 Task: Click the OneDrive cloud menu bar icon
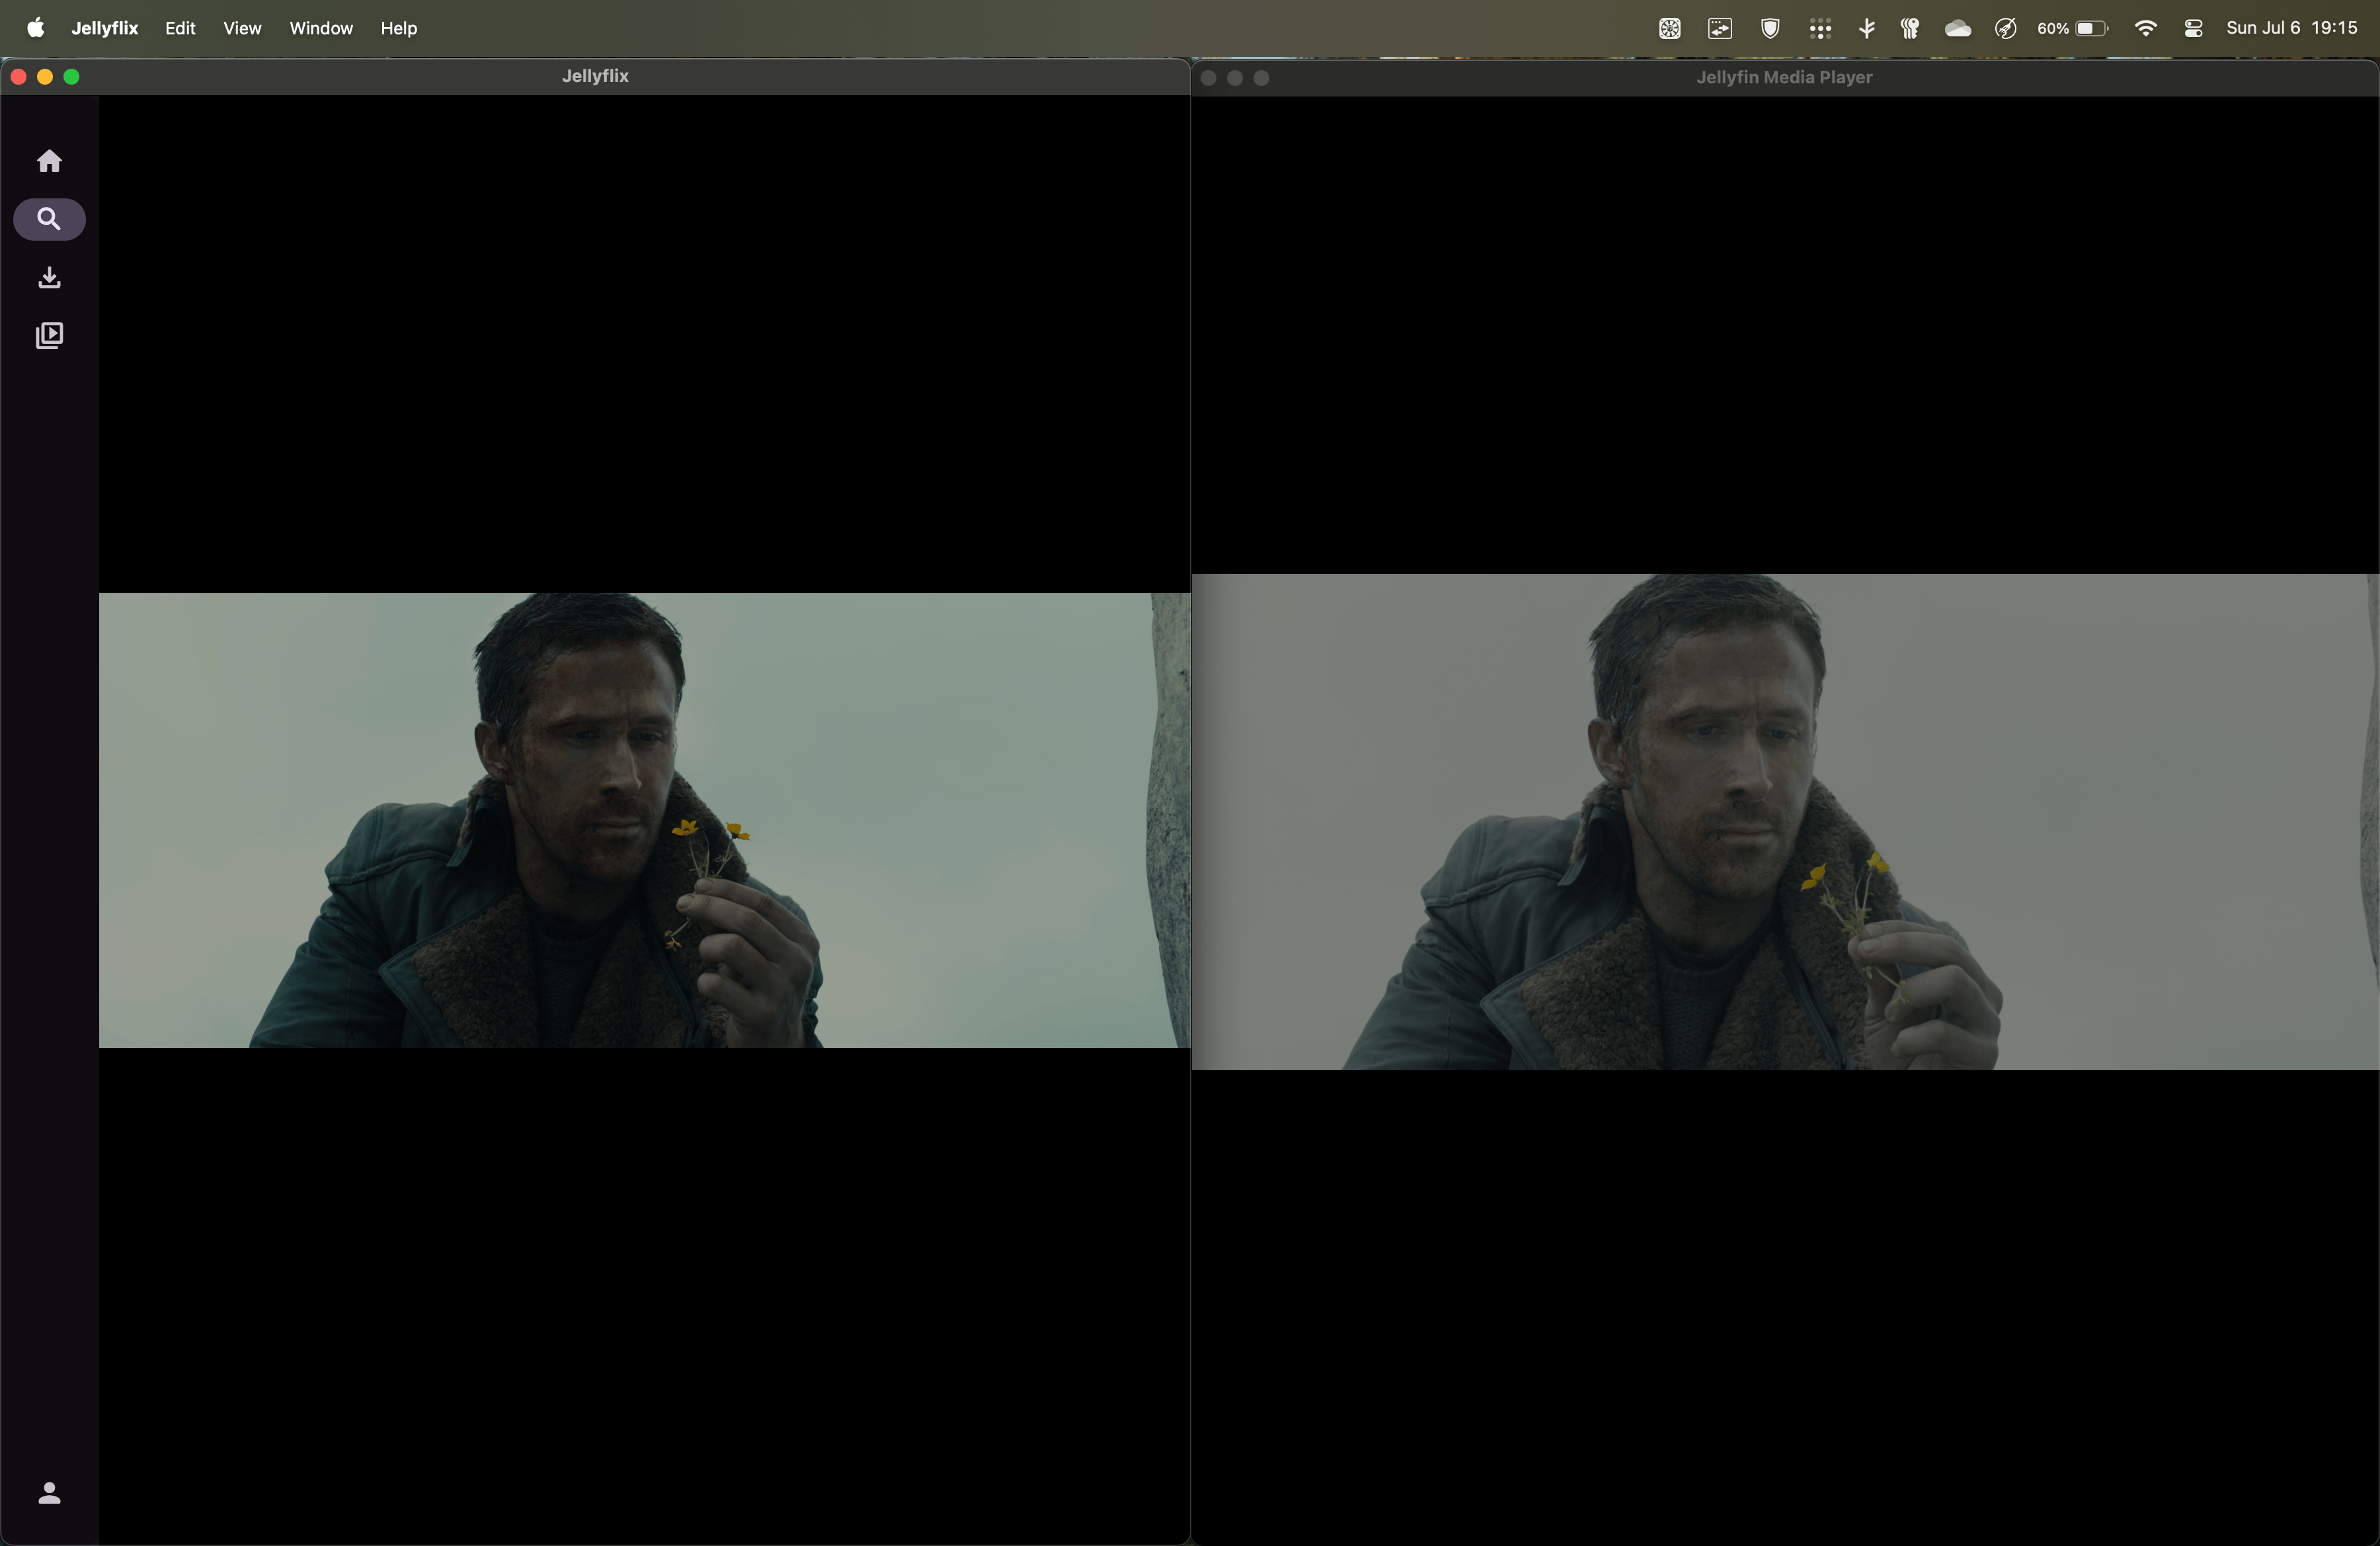pos(1957,28)
